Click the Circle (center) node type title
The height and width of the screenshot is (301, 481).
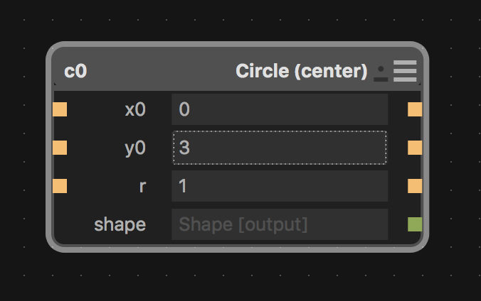(301, 72)
